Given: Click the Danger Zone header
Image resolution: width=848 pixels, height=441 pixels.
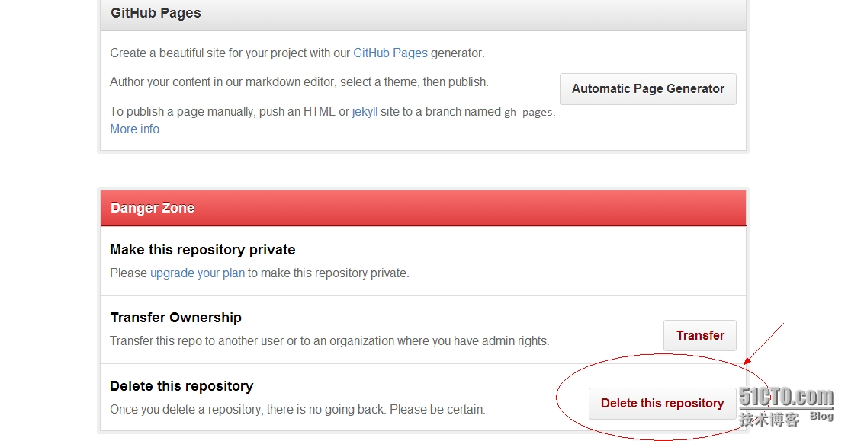Looking at the screenshot, I should click(x=423, y=208).
